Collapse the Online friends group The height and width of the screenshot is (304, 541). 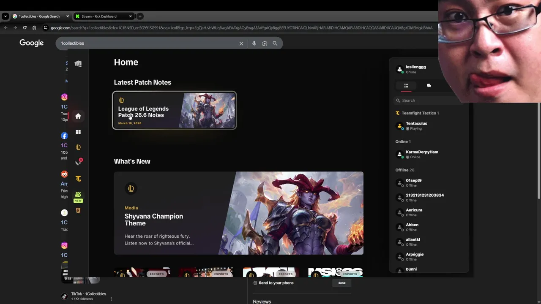click(403, 141)
